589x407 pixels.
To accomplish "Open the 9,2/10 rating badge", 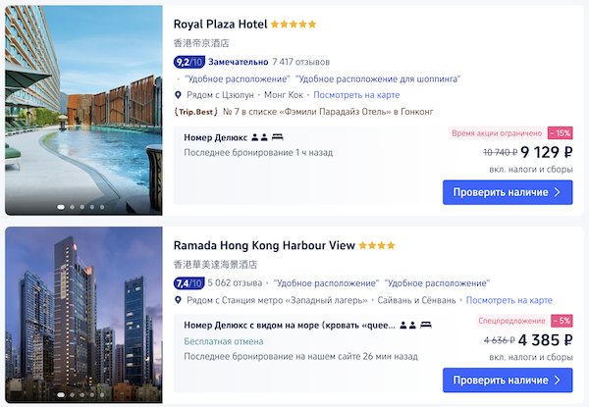I will (x=188, y=62).
